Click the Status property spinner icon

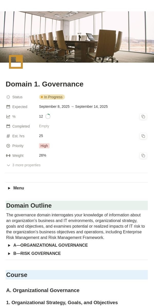coord(8,97)
